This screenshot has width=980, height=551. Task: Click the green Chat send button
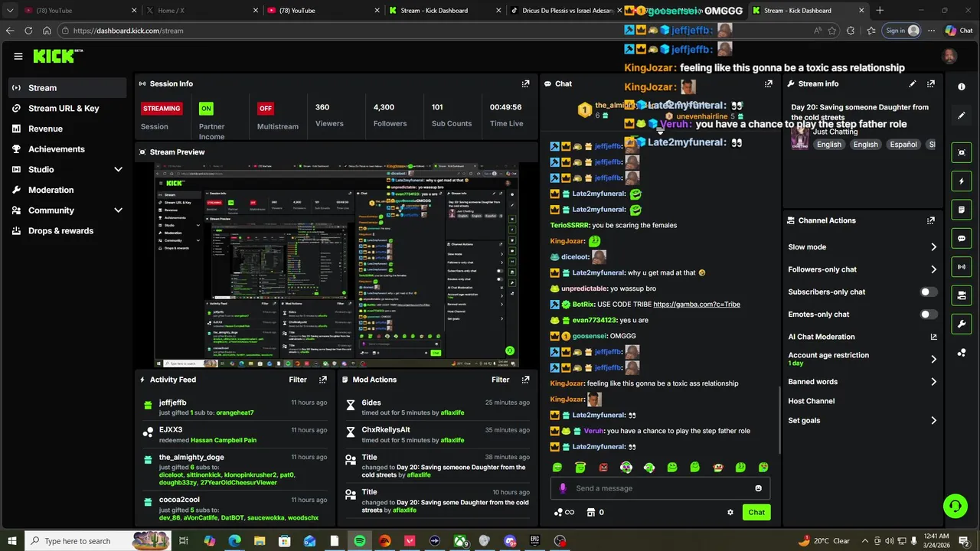tap(756, 513)
